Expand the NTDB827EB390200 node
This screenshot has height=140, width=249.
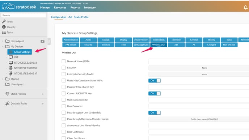coord(6,68)
